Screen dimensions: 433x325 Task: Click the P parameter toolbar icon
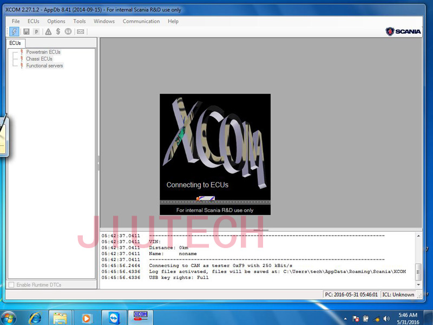pos(36,31)
